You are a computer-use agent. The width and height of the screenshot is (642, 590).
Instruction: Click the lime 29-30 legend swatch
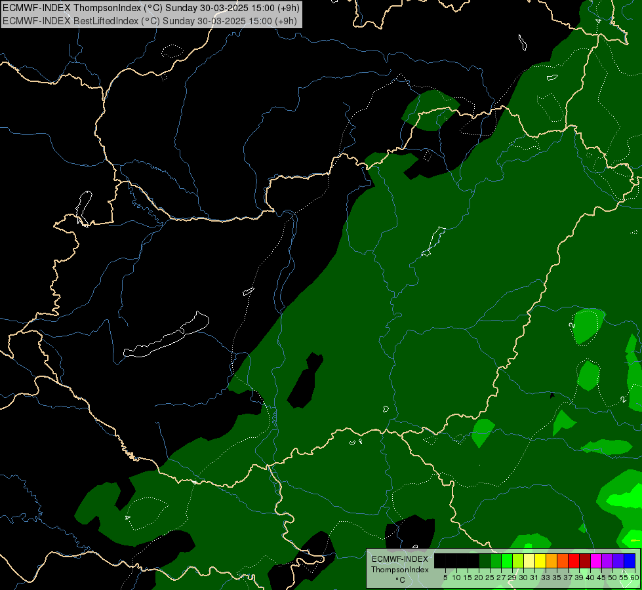(x=518, y=560)
